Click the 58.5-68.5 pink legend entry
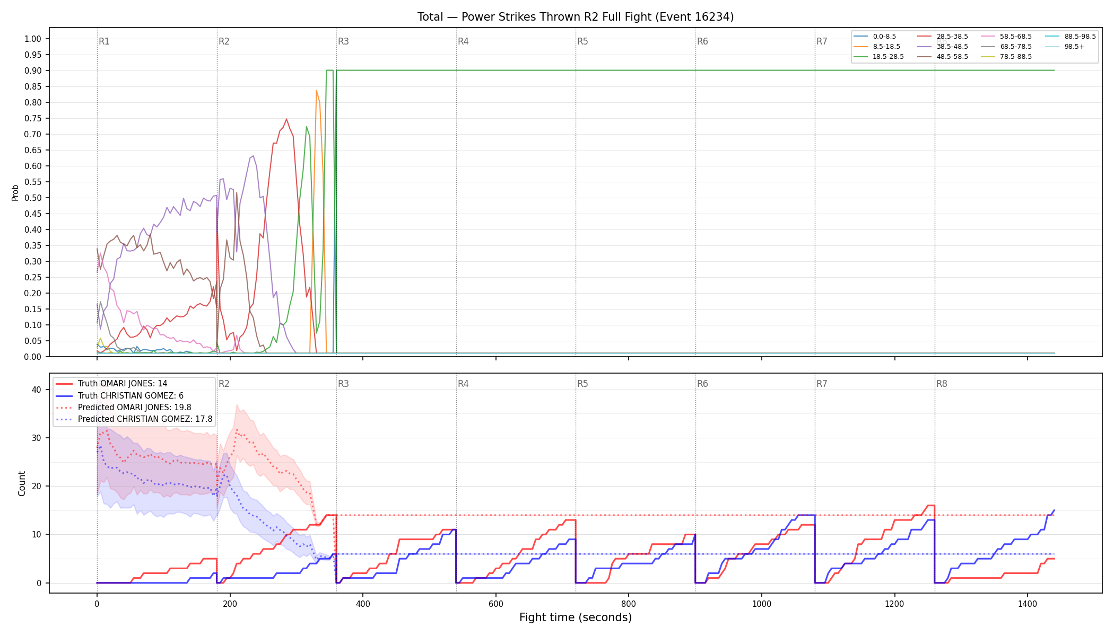 click(1006, 37)
